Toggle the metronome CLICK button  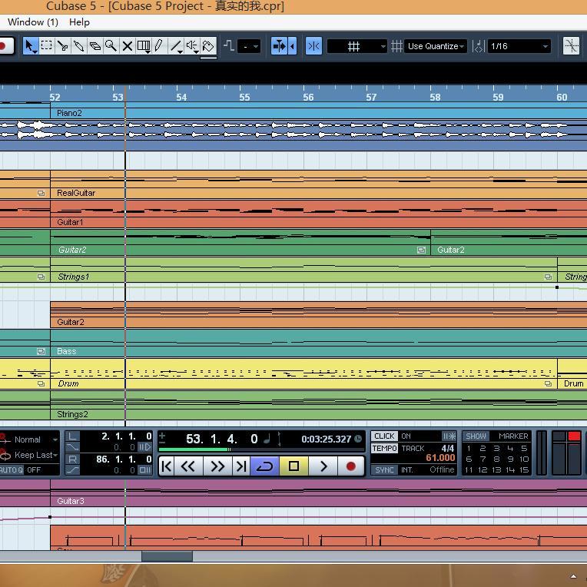(x=384, y=436)
